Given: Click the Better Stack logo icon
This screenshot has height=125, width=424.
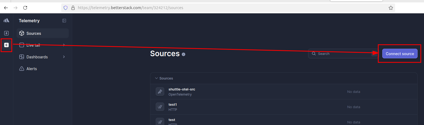Looking at the screenshot, I should coord(6,21).
